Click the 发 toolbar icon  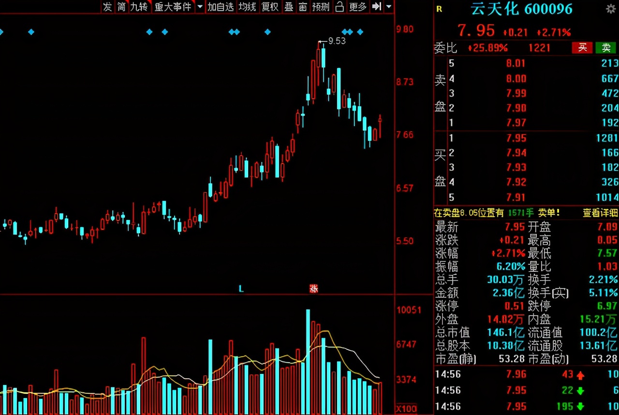107,7
